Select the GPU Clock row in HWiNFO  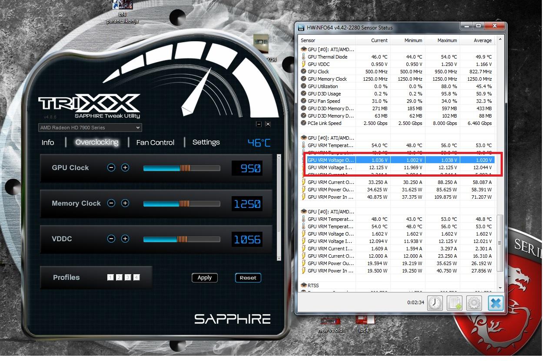coord(396,72)
